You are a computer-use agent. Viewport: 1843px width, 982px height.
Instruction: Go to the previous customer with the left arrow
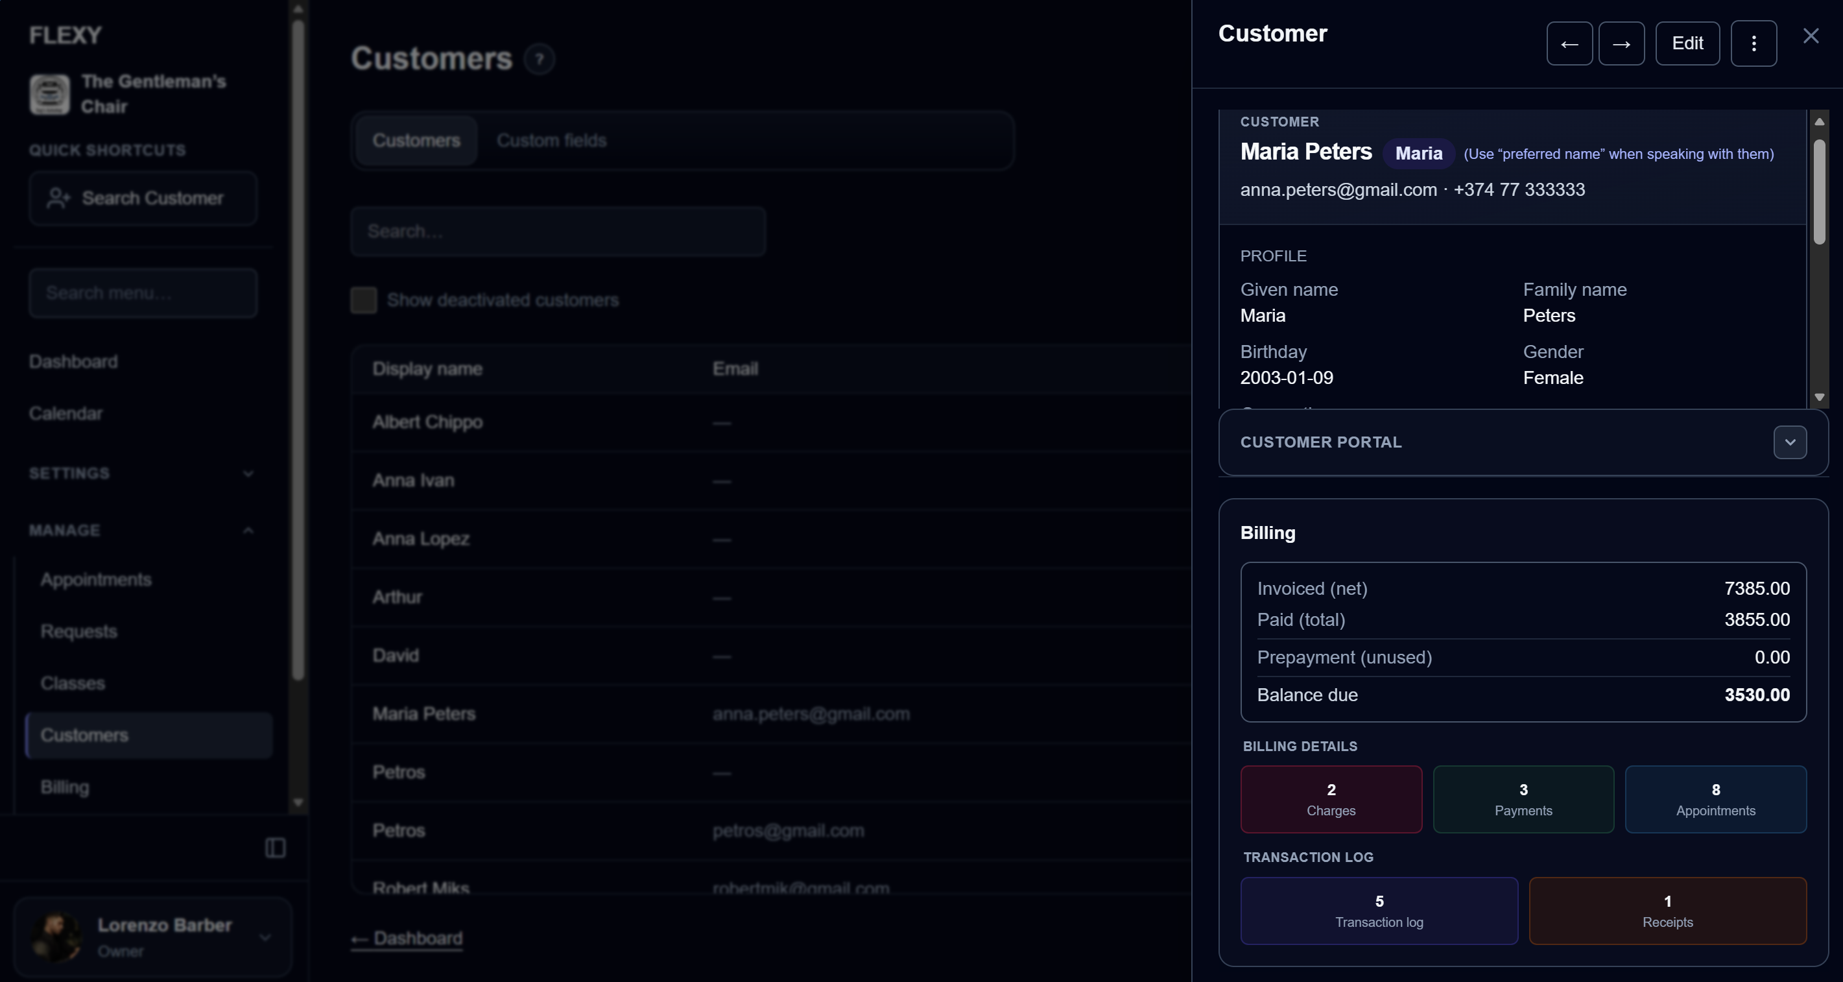pos(1569,43)
